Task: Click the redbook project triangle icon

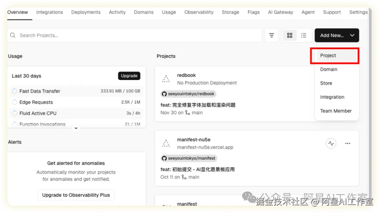Action: [x=166, y=79]
